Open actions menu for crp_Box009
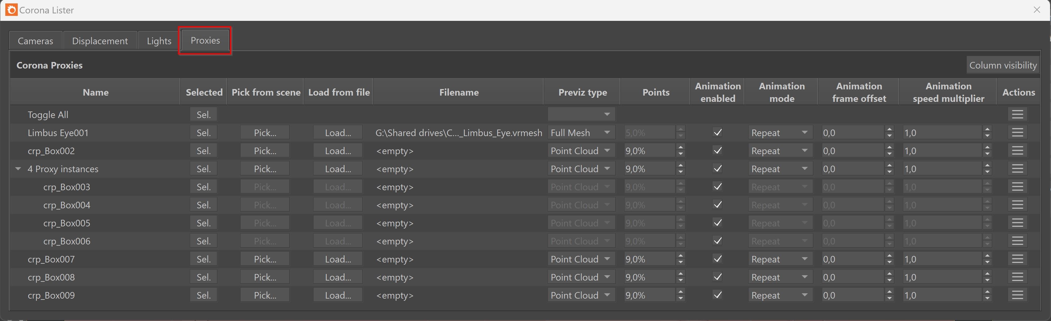 pyautogui.click(x=1017, y=295)
